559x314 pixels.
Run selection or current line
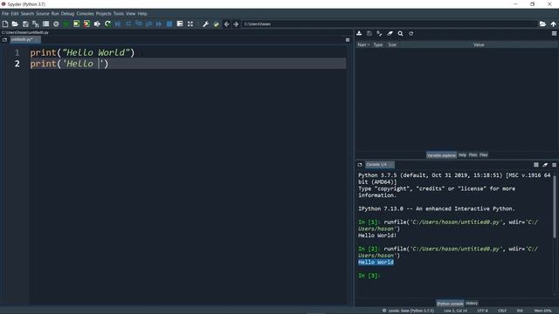97,24
